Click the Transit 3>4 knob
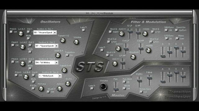Viewport: 199px width, 111px height. 64,70
